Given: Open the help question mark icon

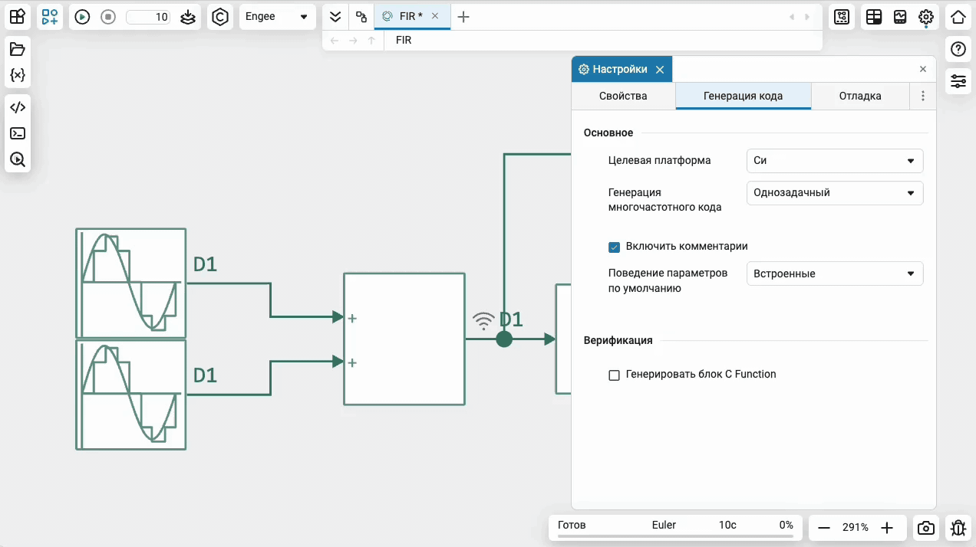Looking at the screenshot, I should click(958, 50).
